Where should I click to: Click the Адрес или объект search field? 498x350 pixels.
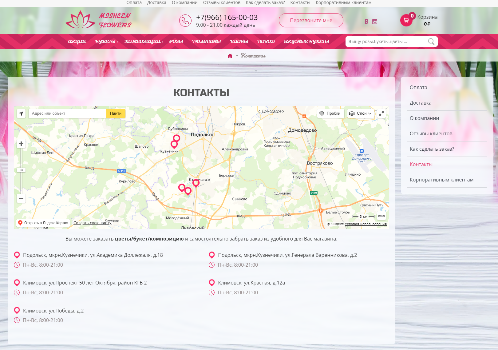(x=67, y=113)
